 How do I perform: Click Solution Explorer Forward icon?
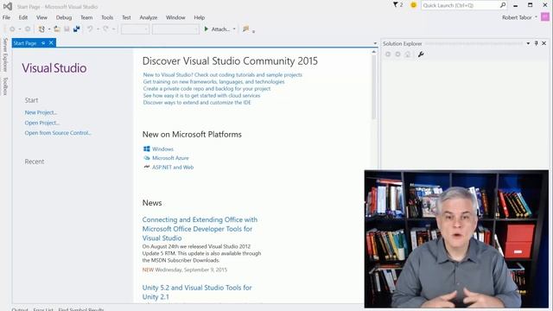(397, 54)
